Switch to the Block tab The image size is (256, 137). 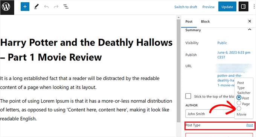click(205, 22)
